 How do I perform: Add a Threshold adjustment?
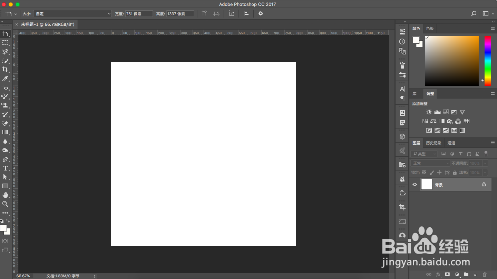click(446, 131)
